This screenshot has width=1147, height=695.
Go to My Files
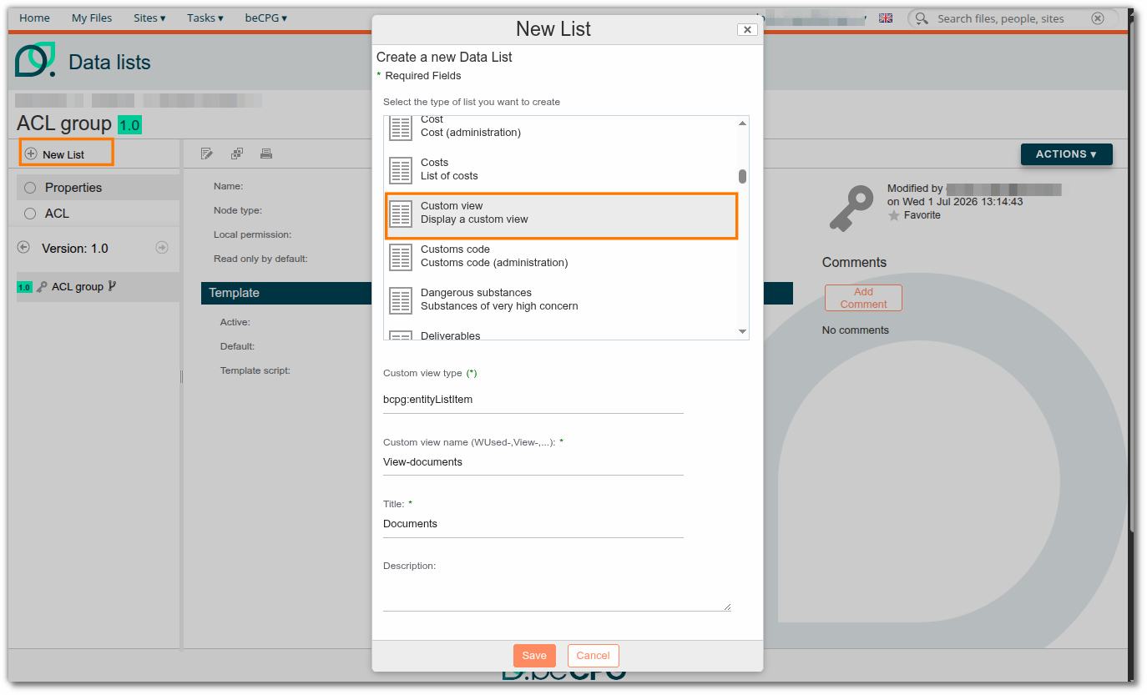92,18
